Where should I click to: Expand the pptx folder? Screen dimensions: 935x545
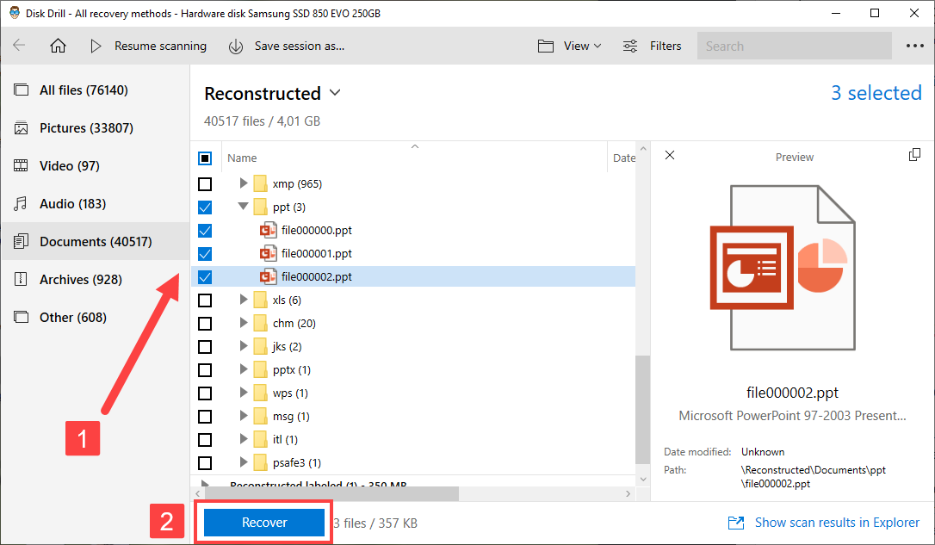[x=244, y=369]
